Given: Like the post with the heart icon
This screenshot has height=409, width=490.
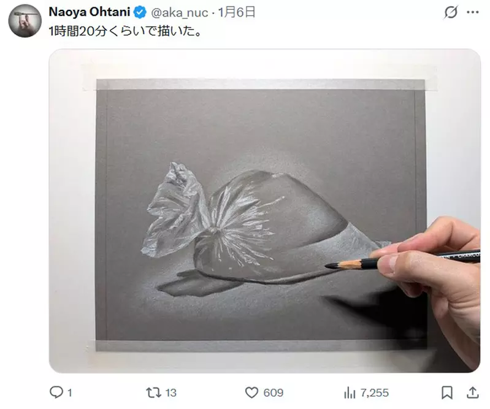Looking at the screenshot, I should pyautogui.click(x=251, y=392).
